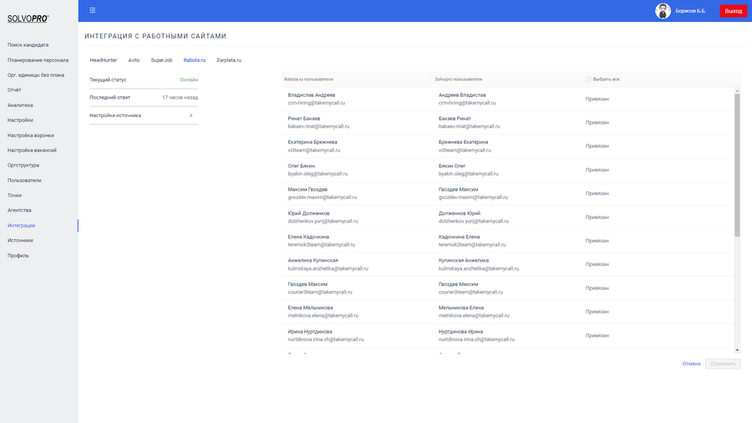Click the Текущий статус label
Screen dimensions: 752x423
tap(108, 80)
